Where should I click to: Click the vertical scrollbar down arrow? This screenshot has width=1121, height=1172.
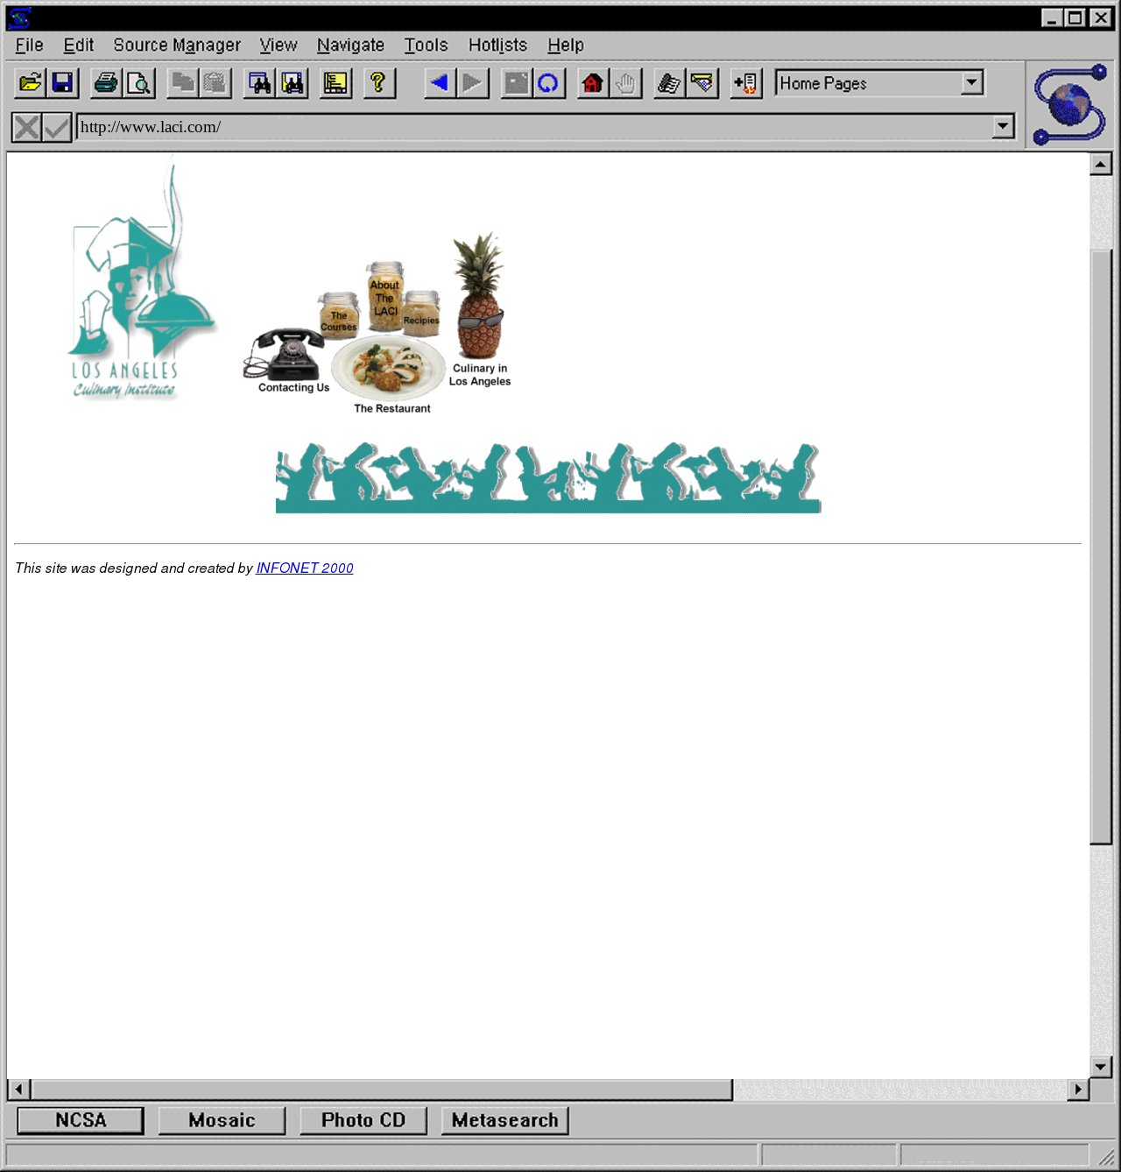click(1101, 1066)
